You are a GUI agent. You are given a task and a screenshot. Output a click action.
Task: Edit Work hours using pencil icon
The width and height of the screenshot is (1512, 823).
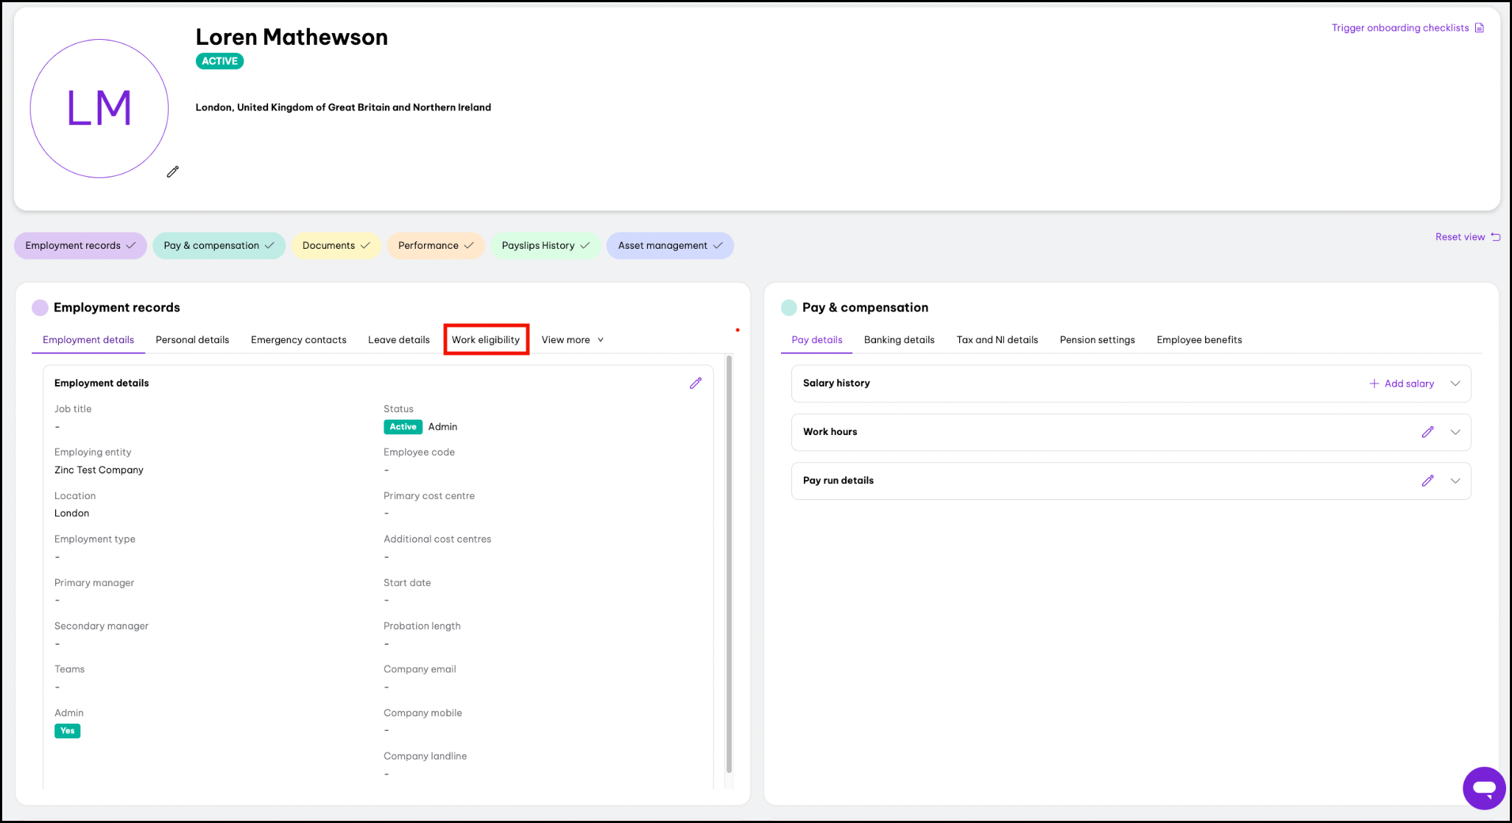click(1427, 432)
